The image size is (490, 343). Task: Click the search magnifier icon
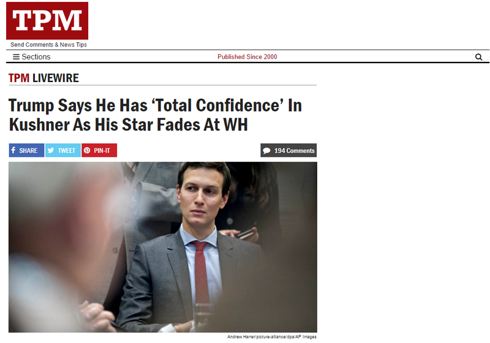click(478, 57)
